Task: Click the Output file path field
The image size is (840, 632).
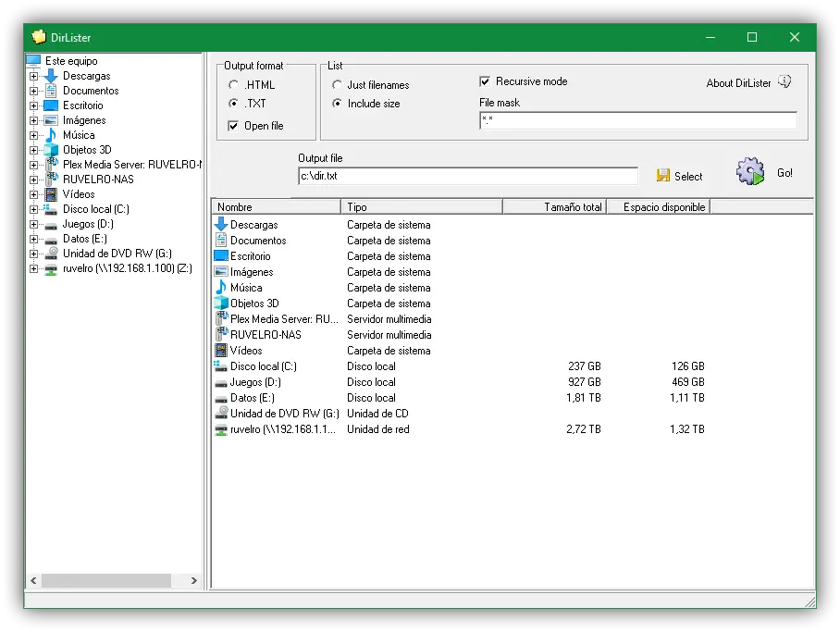Action: [468, 176]
